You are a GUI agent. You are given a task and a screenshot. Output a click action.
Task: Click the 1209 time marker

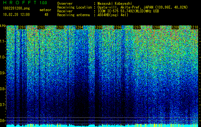tap(175, 27)
